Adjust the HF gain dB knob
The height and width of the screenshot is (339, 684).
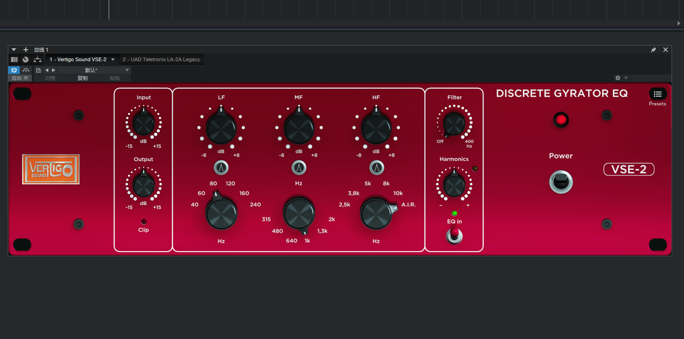tap(376, 129)
